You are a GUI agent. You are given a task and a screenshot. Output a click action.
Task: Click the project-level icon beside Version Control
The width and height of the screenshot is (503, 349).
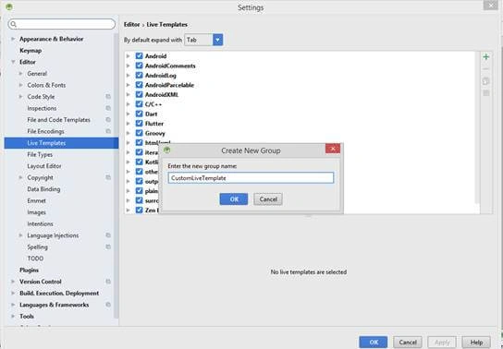[x=108, y=282]
